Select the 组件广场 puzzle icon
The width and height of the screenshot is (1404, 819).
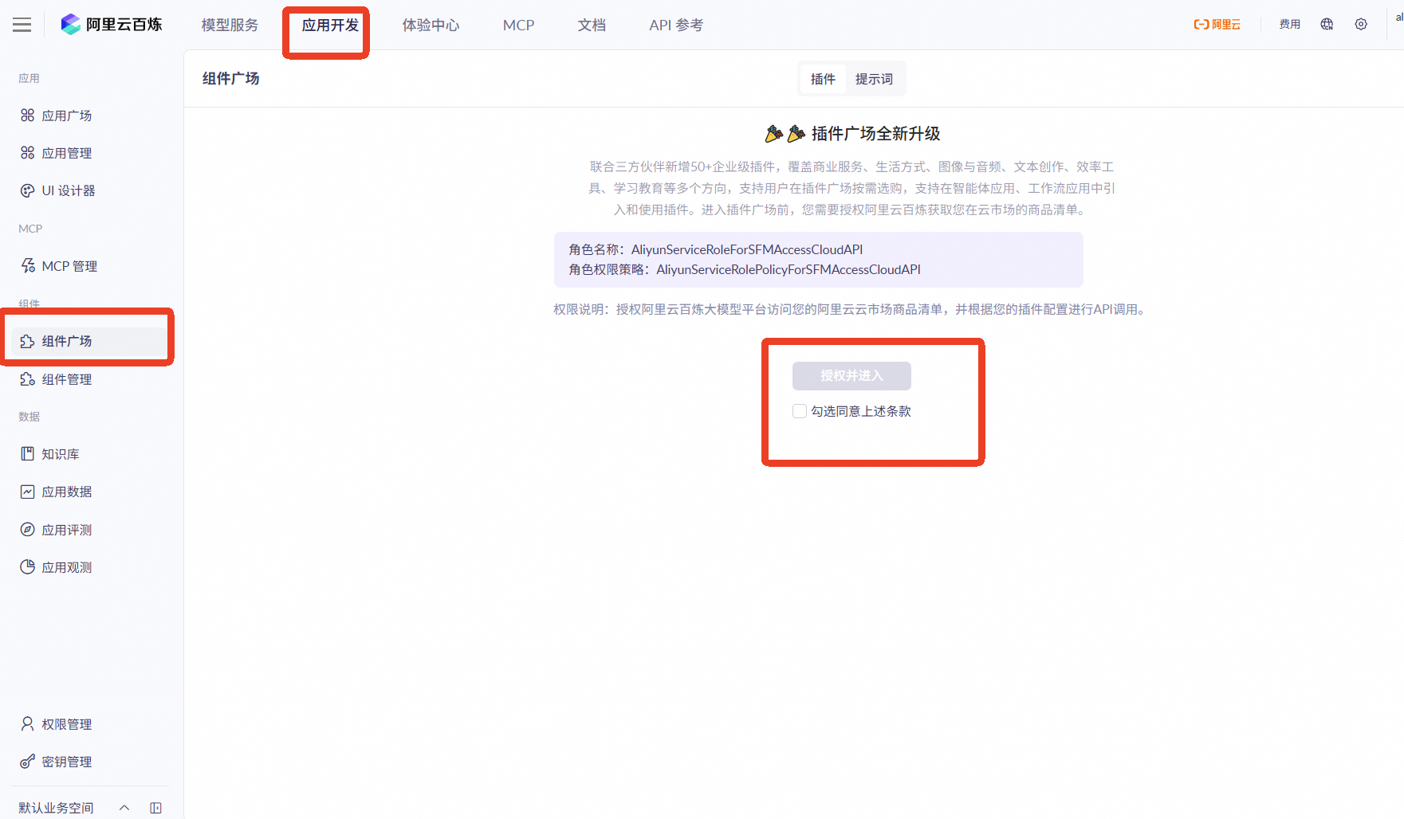(28, 341)
